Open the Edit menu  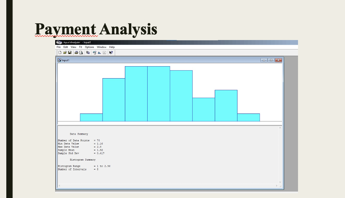click(x=66, y=47)
